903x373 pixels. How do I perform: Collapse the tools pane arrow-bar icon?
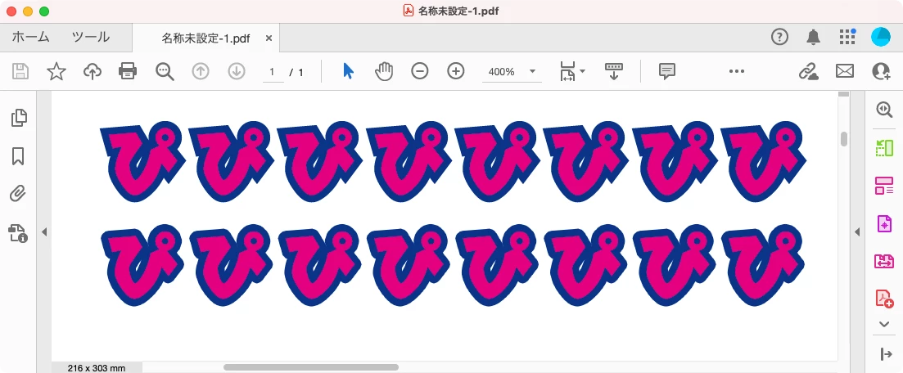887,354
